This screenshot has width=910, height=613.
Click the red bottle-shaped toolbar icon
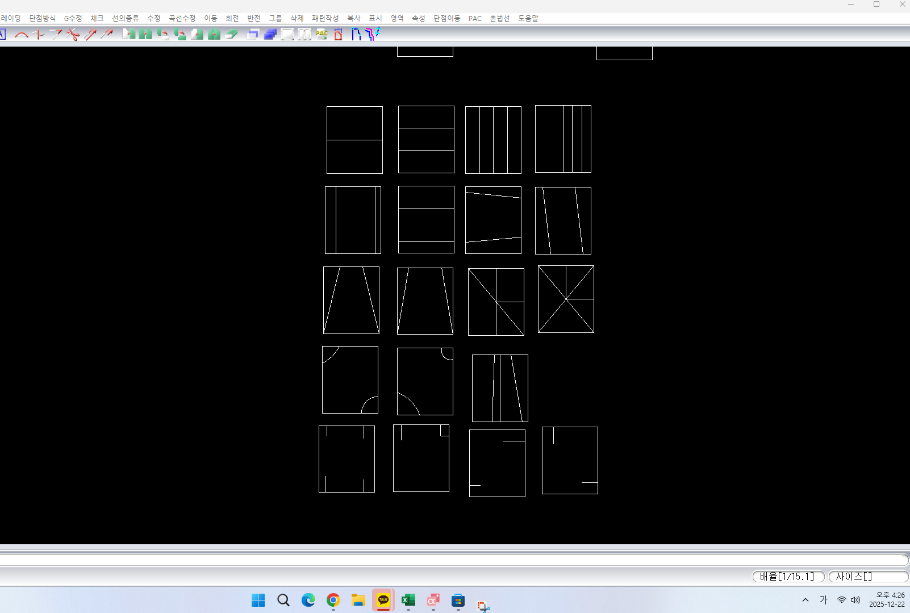[339, 35]
